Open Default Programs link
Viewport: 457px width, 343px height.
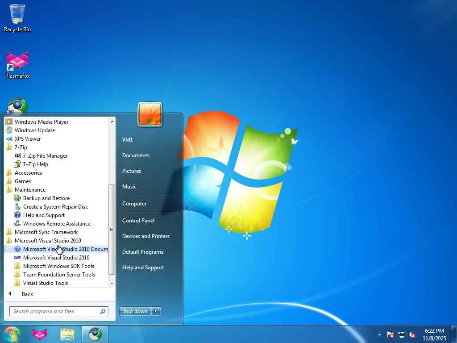click(142, 252)
